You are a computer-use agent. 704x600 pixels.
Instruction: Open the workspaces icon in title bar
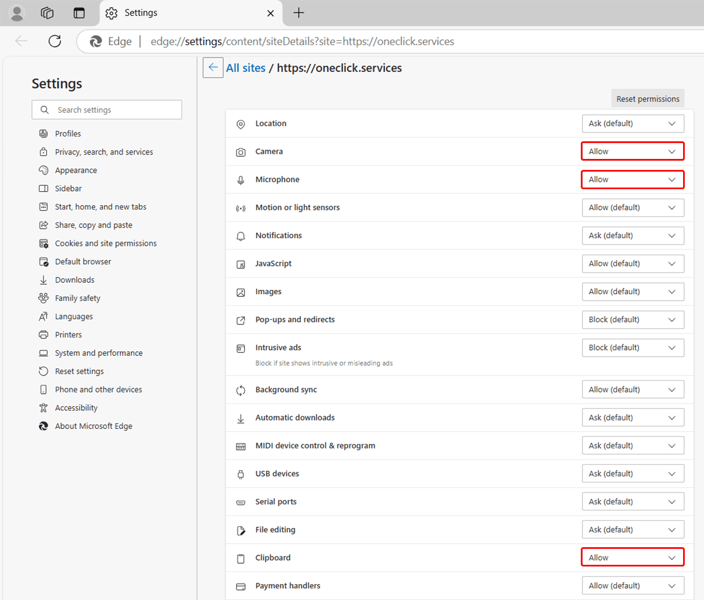click(x=47, y=13)
